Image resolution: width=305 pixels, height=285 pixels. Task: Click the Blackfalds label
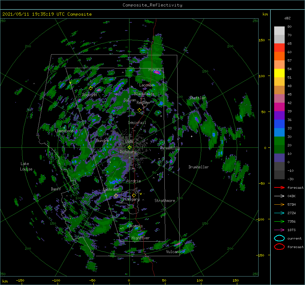coord(144,94)
